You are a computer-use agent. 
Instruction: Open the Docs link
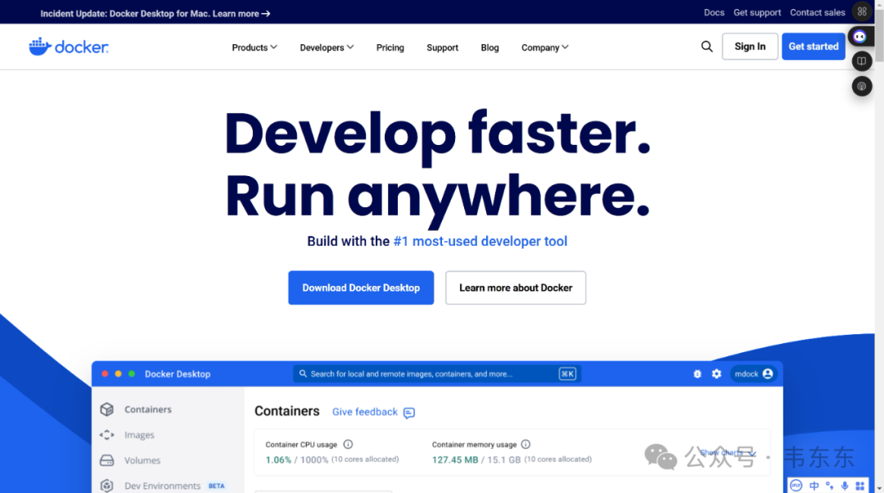pyautogui.click(x=714, y=12)
